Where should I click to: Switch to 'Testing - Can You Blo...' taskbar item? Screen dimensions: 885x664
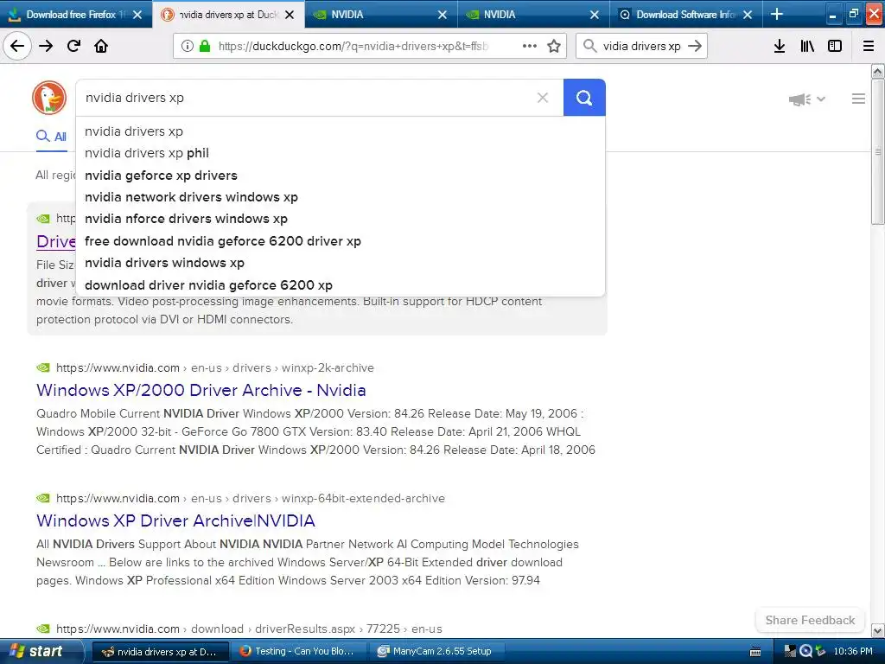(298, 652)
